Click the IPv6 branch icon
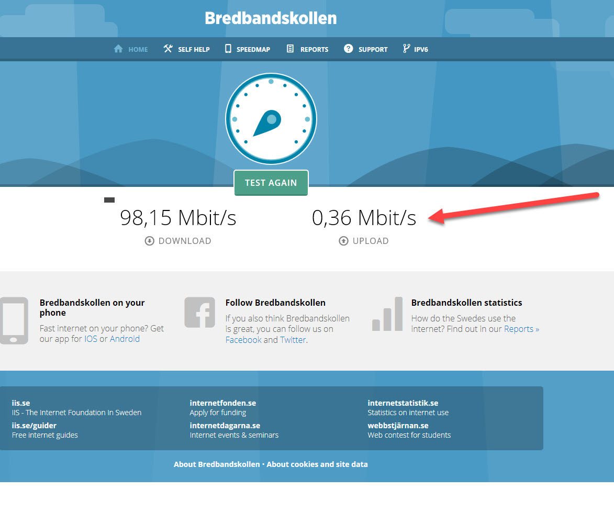 coord(407,49)
